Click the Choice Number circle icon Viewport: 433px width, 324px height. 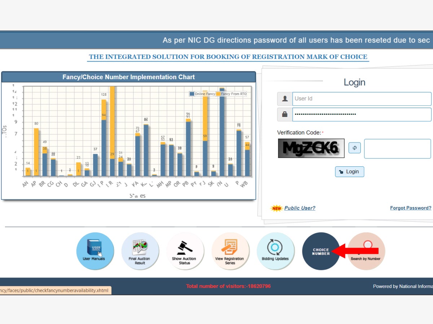[320, 251]
